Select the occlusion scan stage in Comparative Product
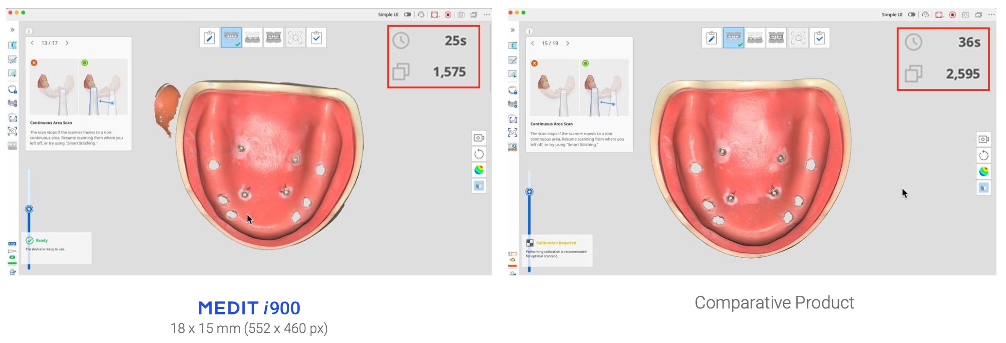The image size is (1006, 343). point(776,38)
